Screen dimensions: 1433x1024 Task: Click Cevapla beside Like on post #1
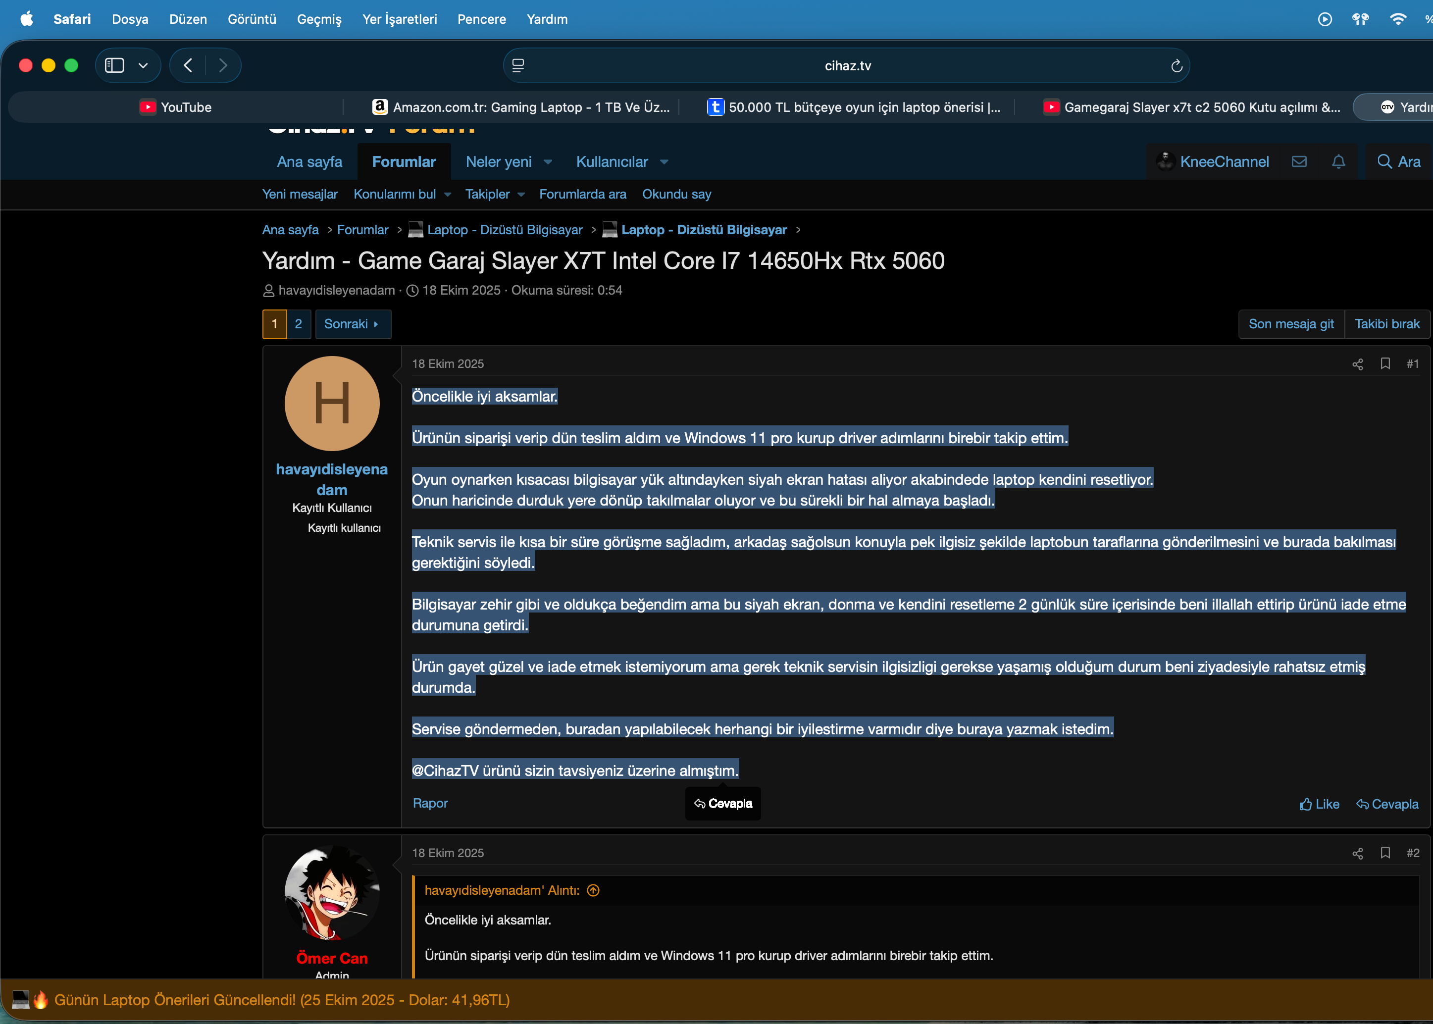1387,804
